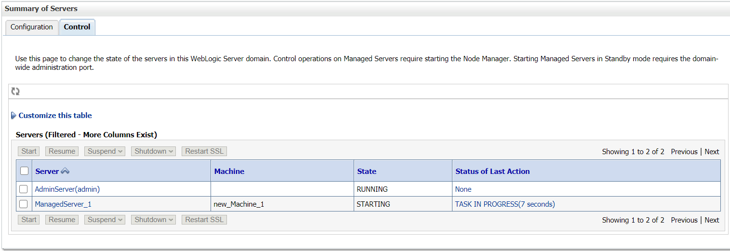View TASK IN PROGRESS status link

[x=505, y=204]
